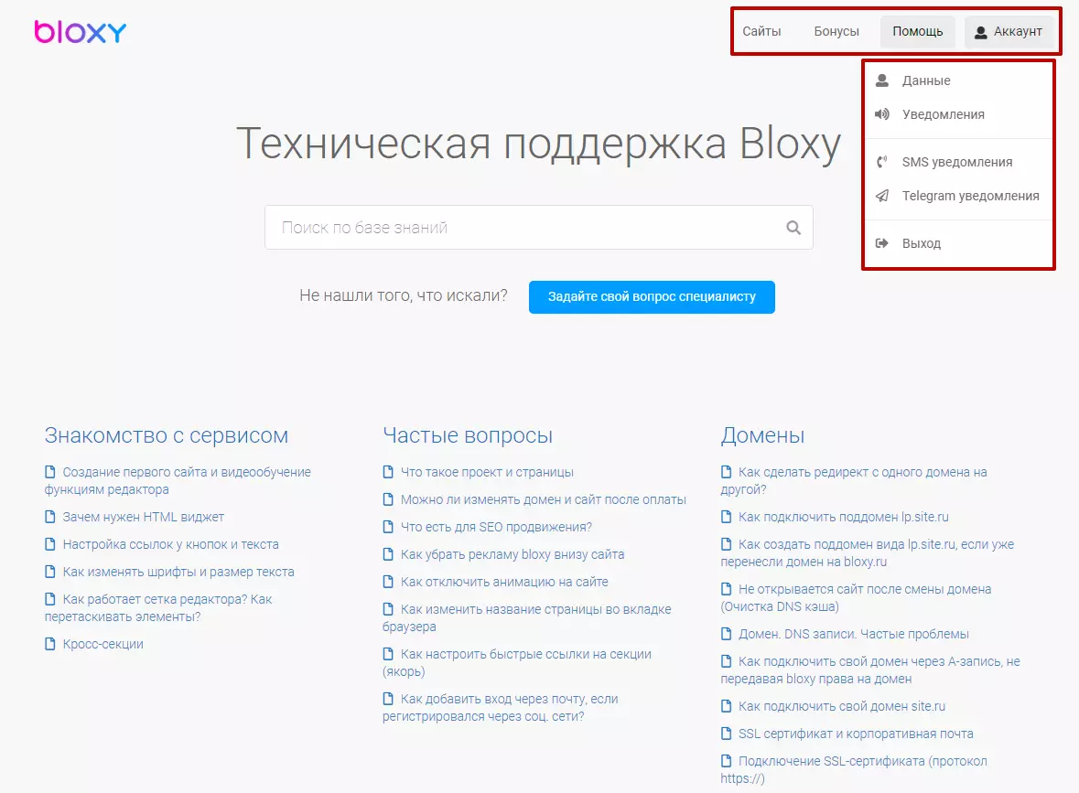Open the Помощь menu item
1079x793 pixels.
pos(917,32)
